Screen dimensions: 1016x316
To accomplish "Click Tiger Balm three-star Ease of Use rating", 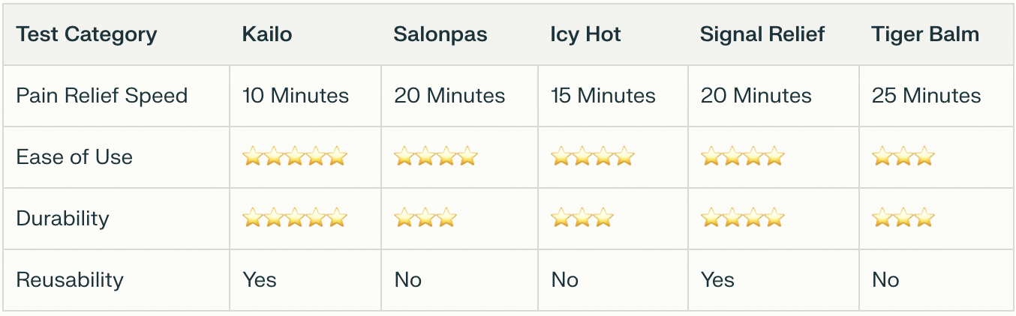I will [x=903, y=157].
